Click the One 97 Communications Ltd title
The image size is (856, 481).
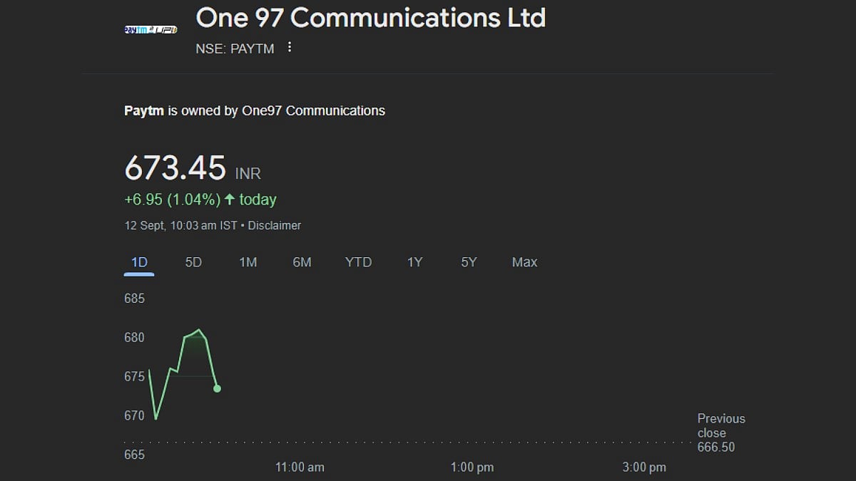click(x=371, y=18)
